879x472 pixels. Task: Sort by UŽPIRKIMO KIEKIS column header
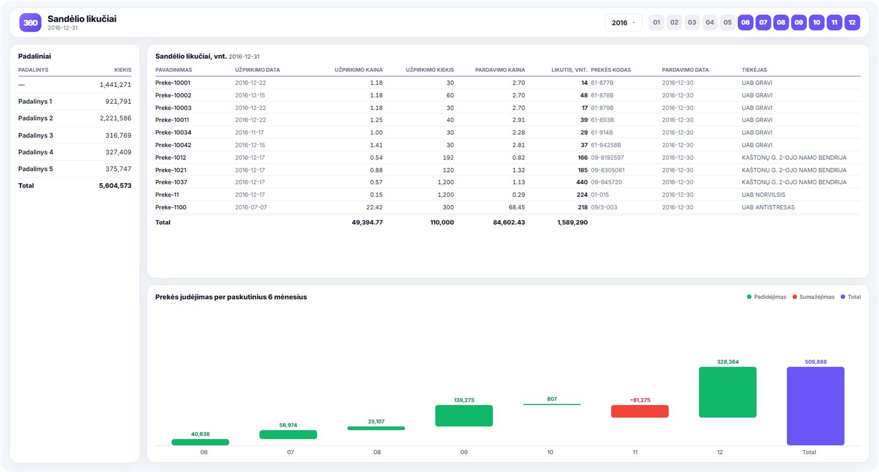(x=430, y=70)
